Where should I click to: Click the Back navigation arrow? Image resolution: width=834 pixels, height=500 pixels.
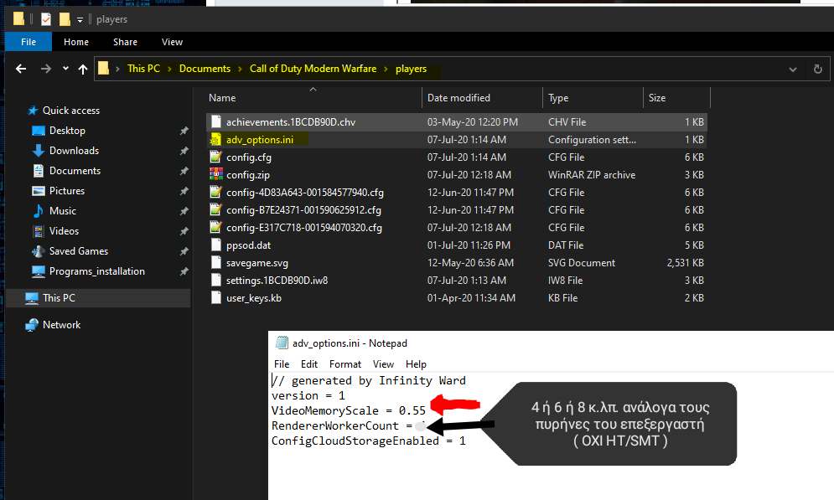click(x=21, y=69)
